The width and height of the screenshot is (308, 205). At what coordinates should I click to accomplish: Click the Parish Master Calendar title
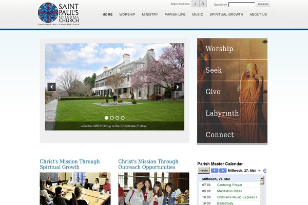pyautogui.click(x=220, y=164)
